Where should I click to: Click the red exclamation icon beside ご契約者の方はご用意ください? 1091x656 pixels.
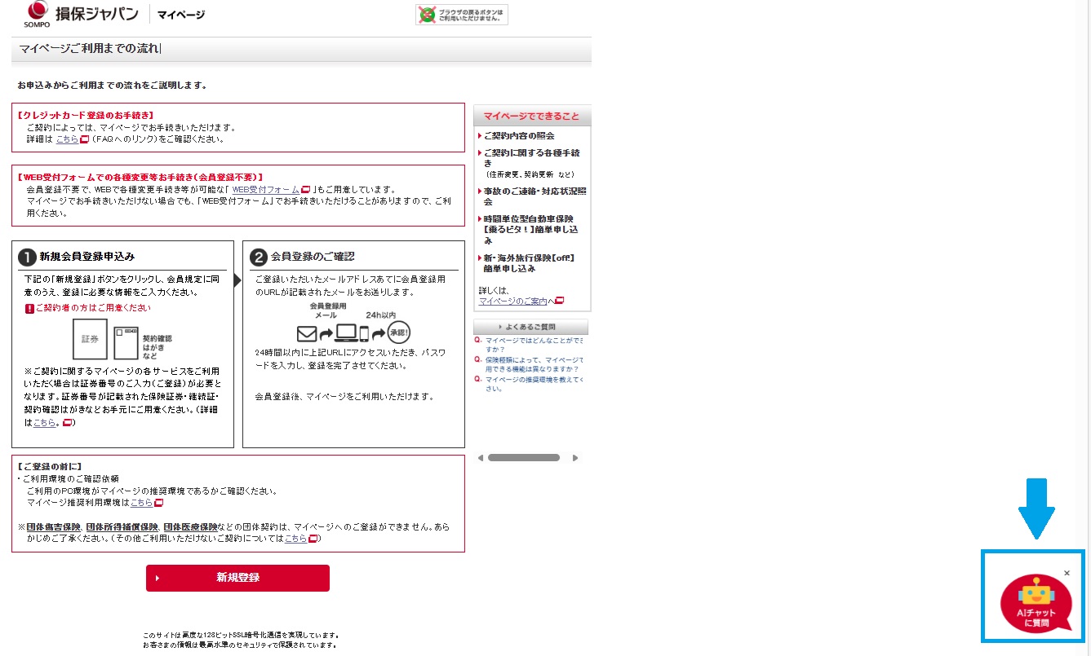coord(30,309)
